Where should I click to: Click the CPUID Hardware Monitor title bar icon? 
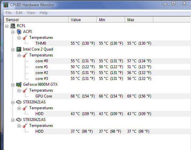pyautogui.click(x=6, y=5)
